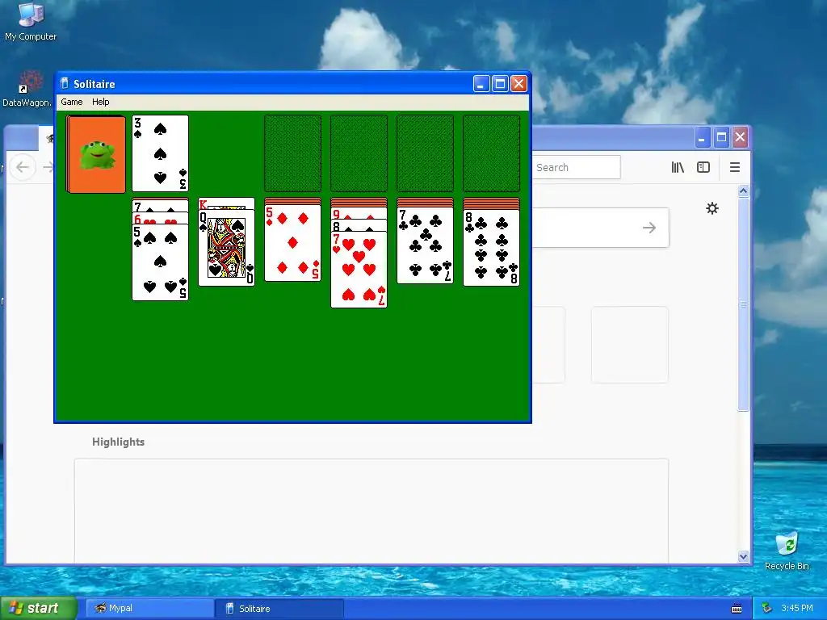
Task: Open new tab settings gear icon
Action: coord(712,208)
